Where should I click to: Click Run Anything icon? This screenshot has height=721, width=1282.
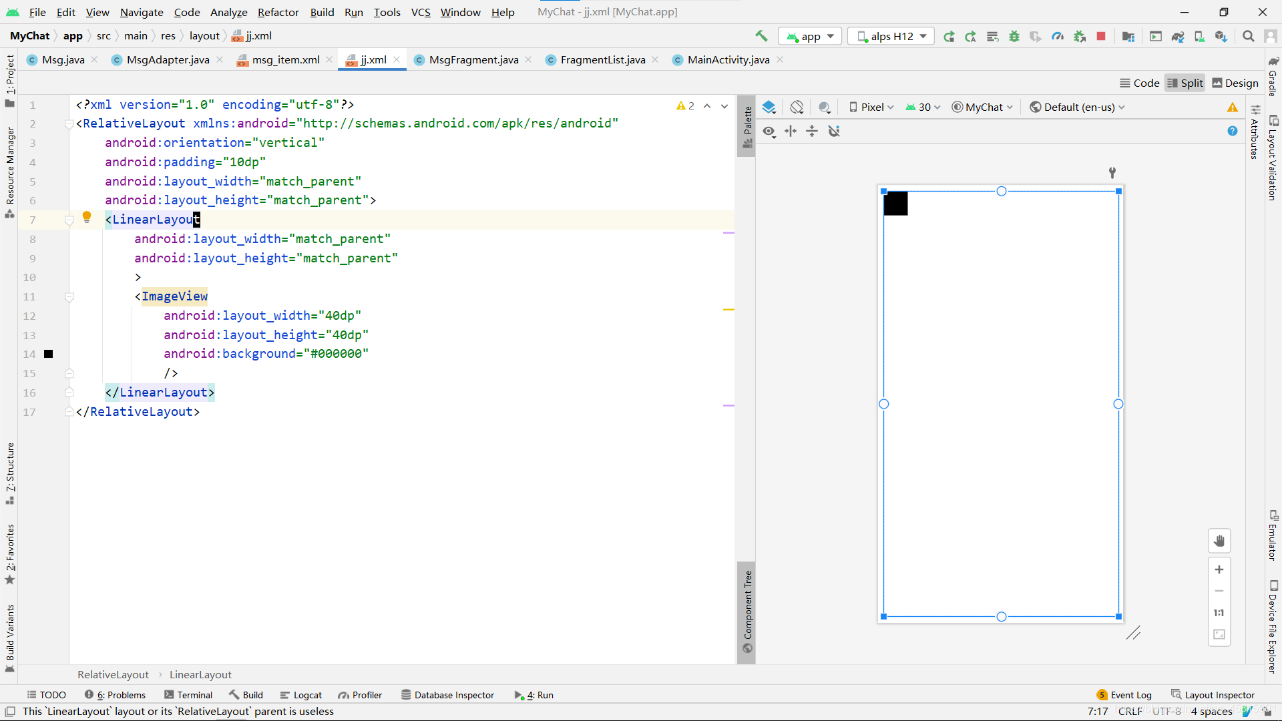tap(1156, 36)
